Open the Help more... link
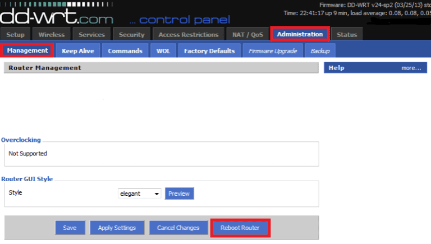 click(x=411, y=68)
